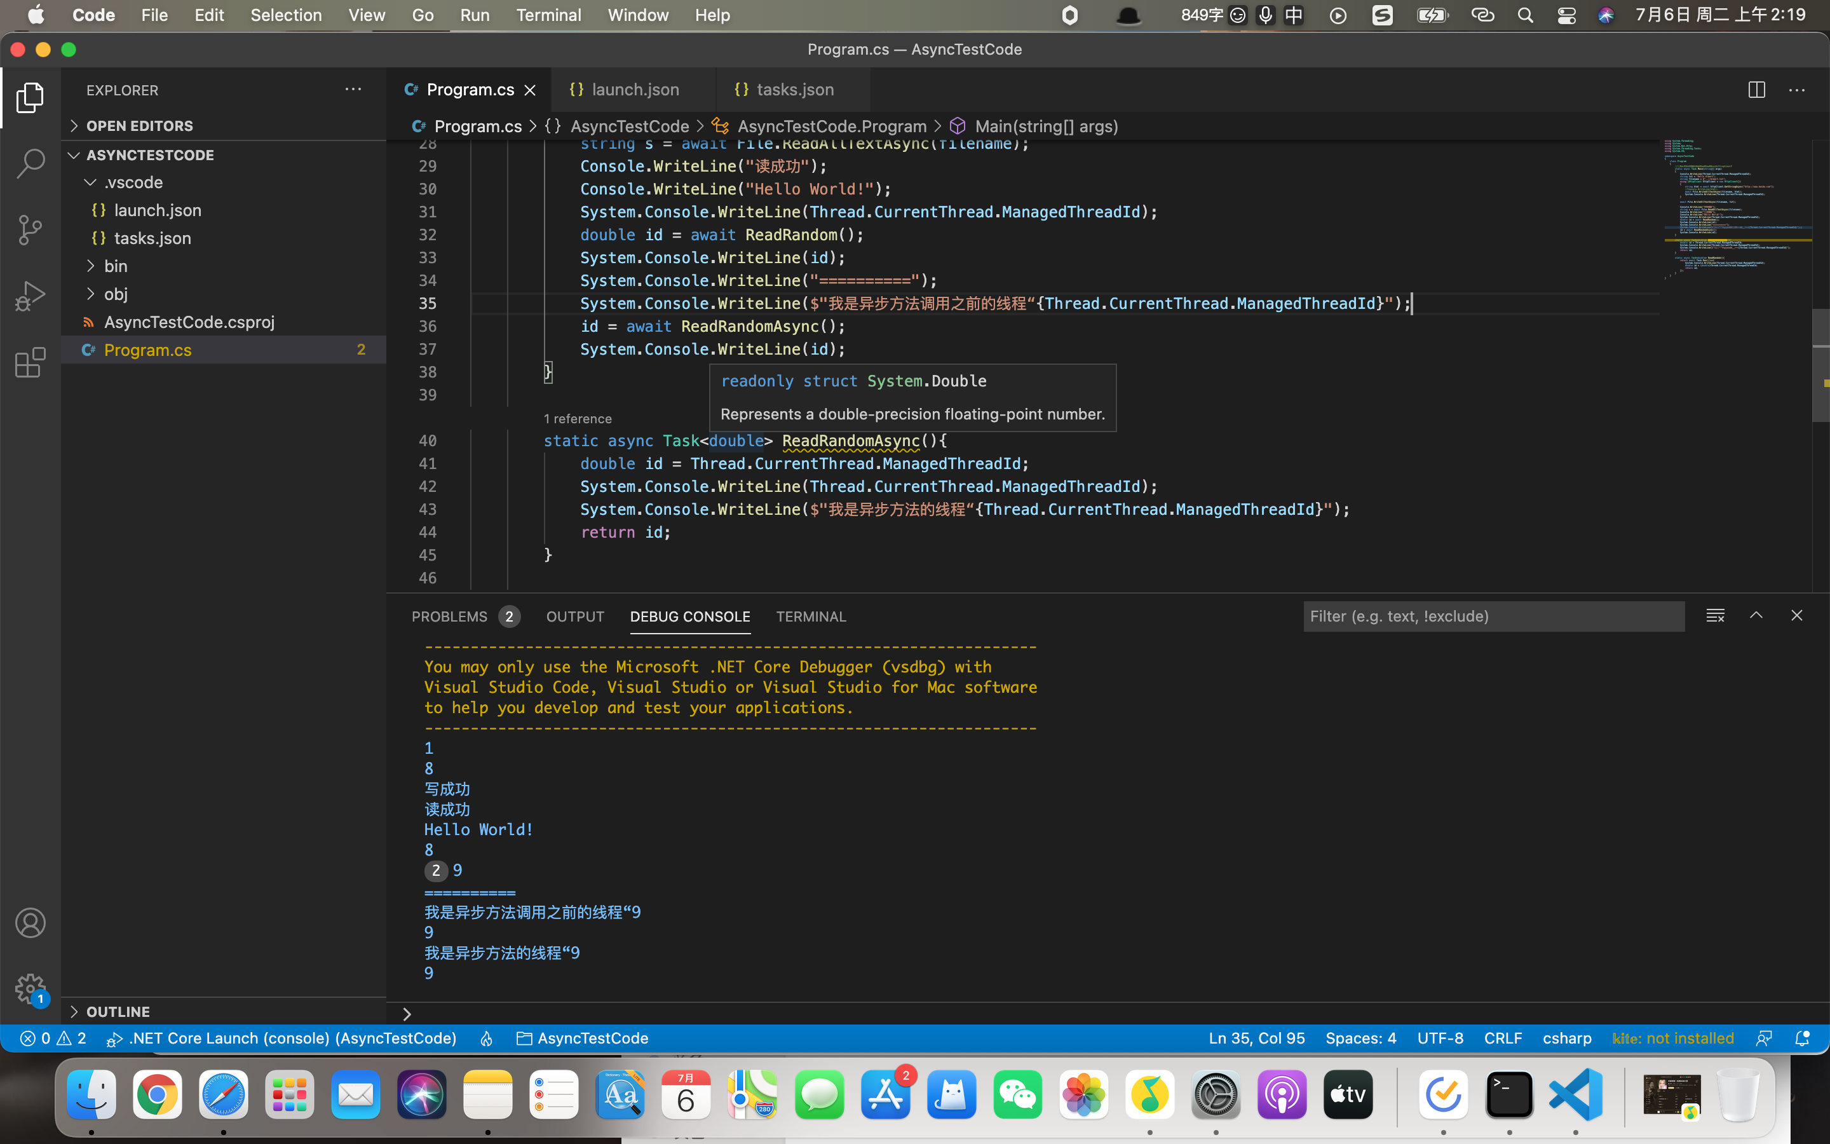Open the Extensions view
1830x1144 pixels.
pyautogui.click(x=30, y=362)
